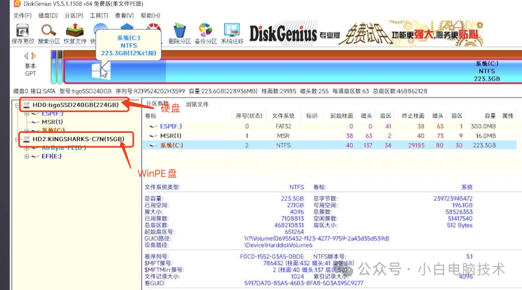Switch to the 分区参数 tab
Viewport: 522px width, 290px height.
[158, 103]
